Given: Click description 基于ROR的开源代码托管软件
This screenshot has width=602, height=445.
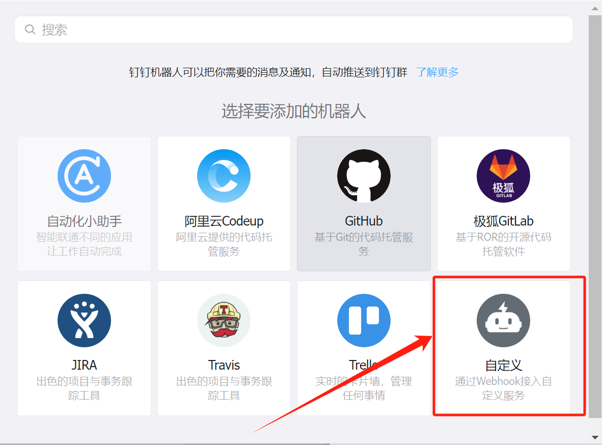Looking at the screenshot, I should coord(503,244).
